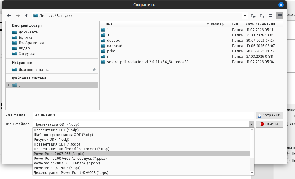This screenshot has width=295, height=179.
Task: Select the folder named r
Action: [x=108, y=57]
